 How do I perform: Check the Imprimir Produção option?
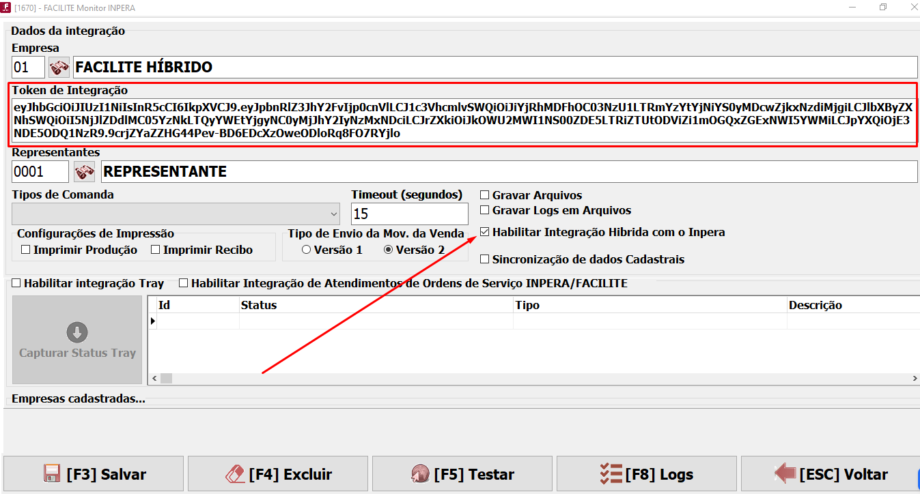tap(26, 250)
